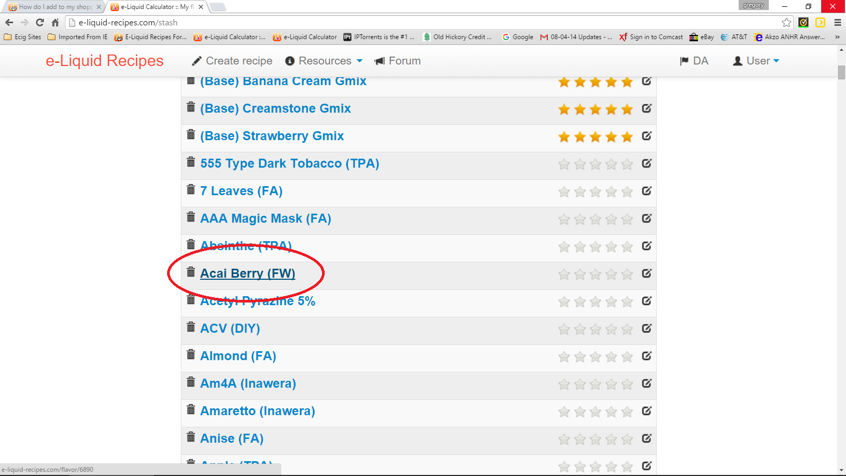The image size is (846, 476).
Task: Set Am4A (Inawera) rating to one star
Action: (x=564, y=385)
